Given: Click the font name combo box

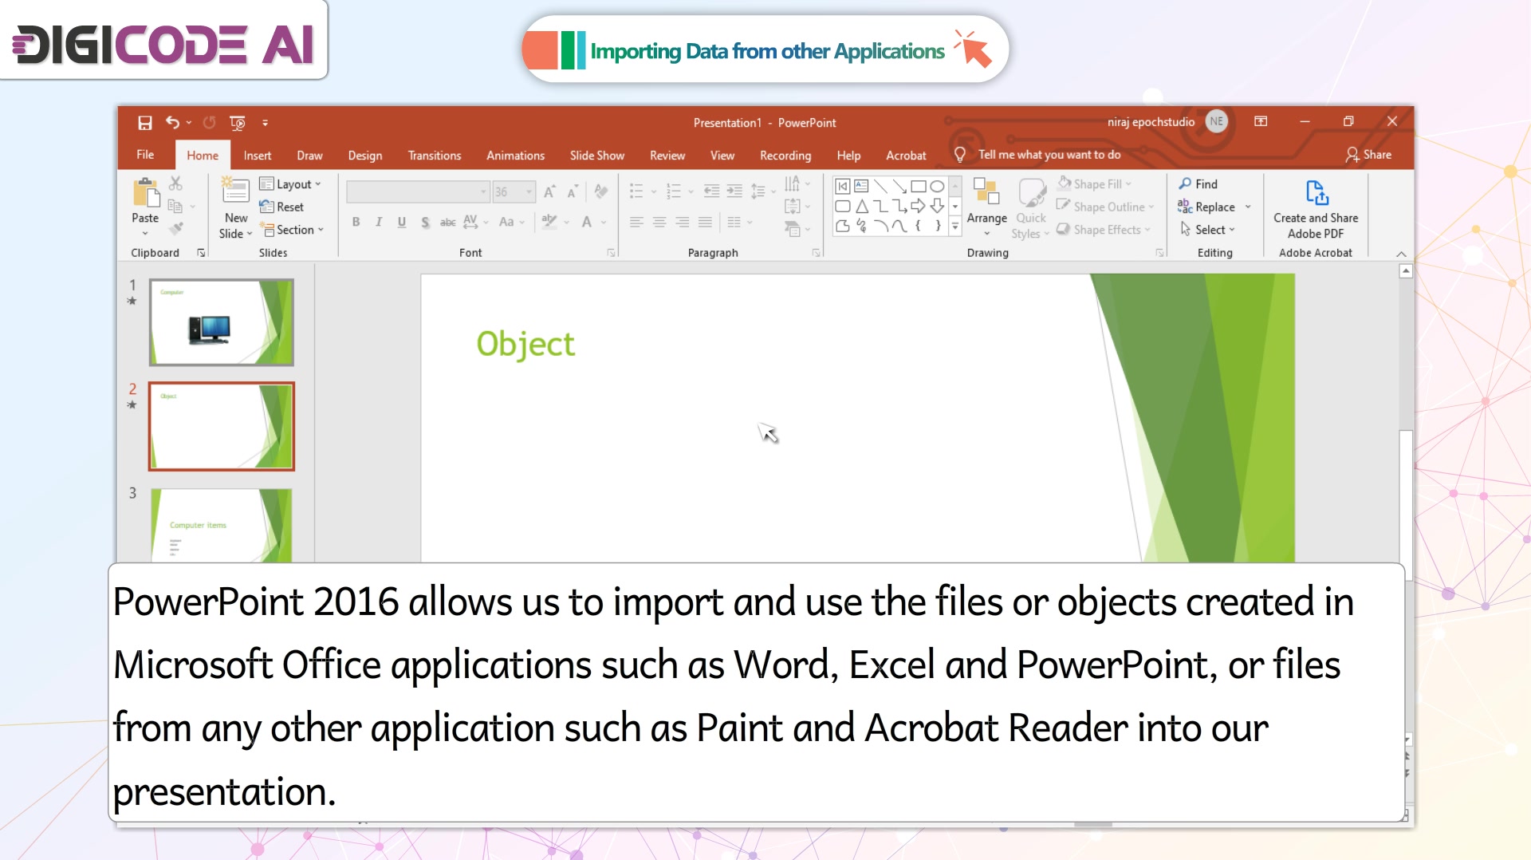Looking at the screenshot, I should [417, 191].
